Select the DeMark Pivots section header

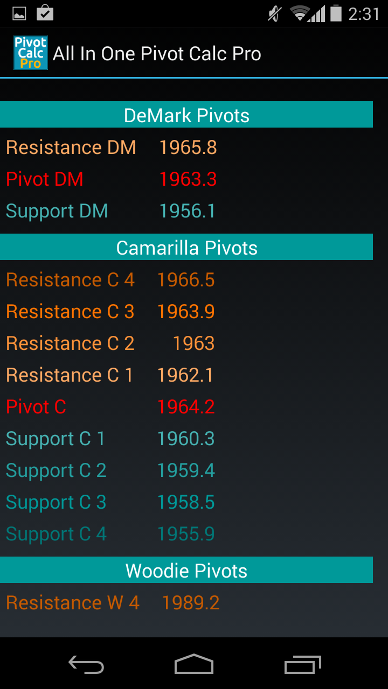coord(186,115)
